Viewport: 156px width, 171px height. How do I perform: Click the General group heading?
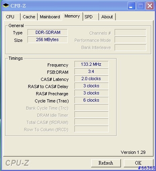coord(16,26)
